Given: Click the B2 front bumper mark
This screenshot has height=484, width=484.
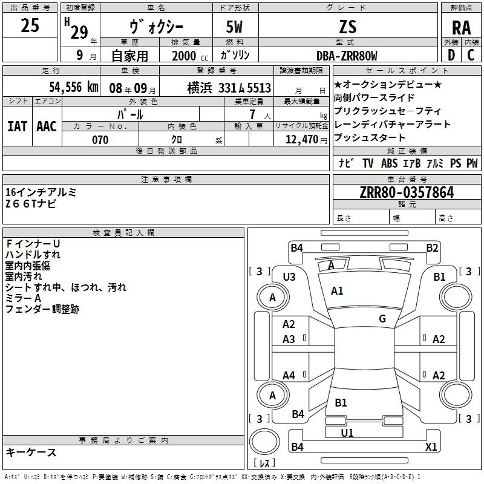Looking at the screenshot, I should pos(431,247).
